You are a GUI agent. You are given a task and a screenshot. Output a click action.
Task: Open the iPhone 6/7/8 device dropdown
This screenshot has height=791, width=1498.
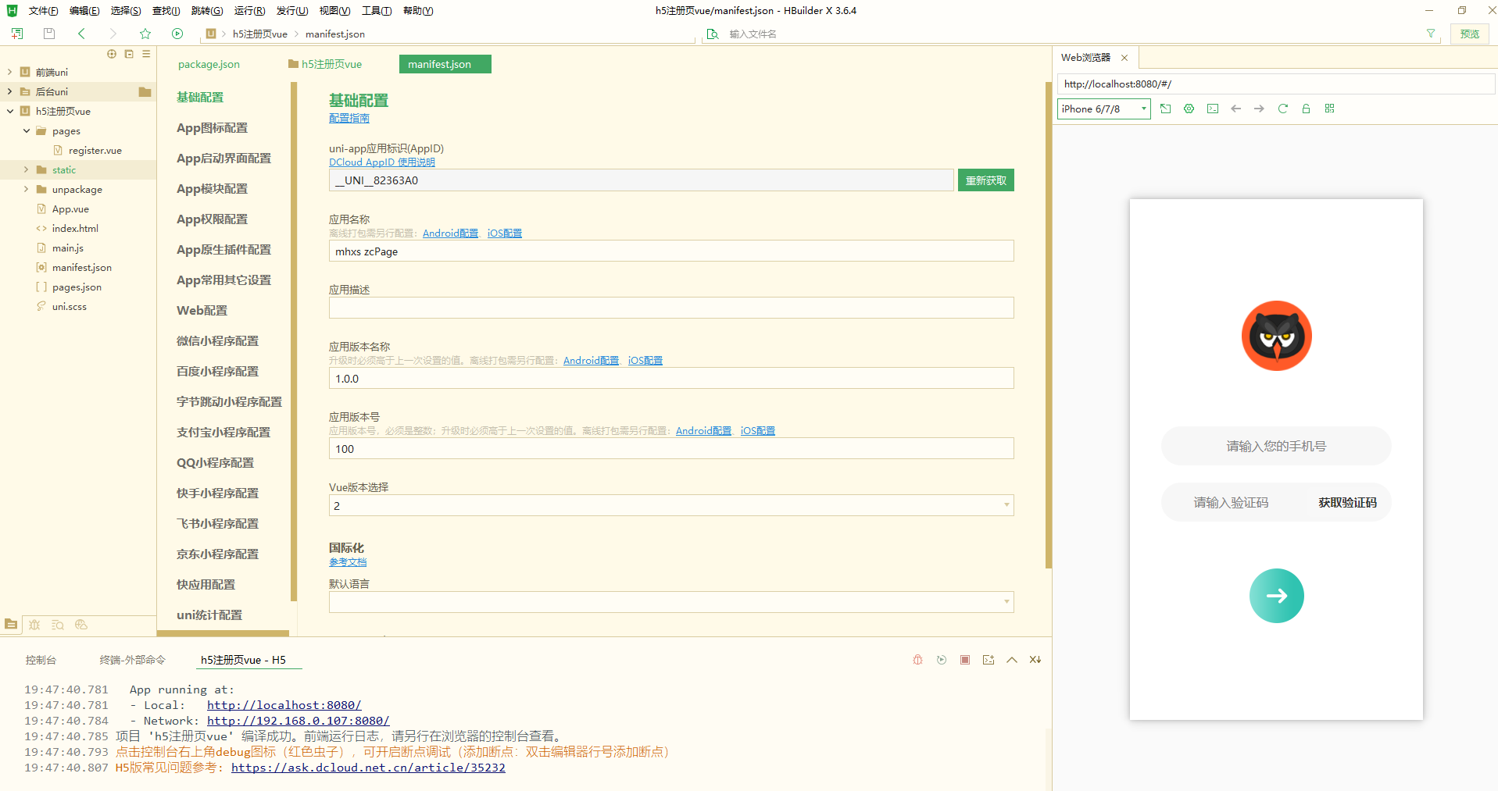pos(1103,109)
